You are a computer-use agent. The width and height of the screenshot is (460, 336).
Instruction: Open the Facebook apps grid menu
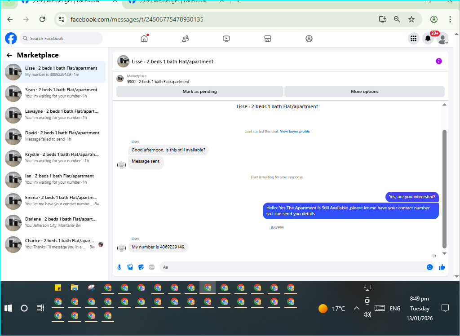(x=414, y=39)
